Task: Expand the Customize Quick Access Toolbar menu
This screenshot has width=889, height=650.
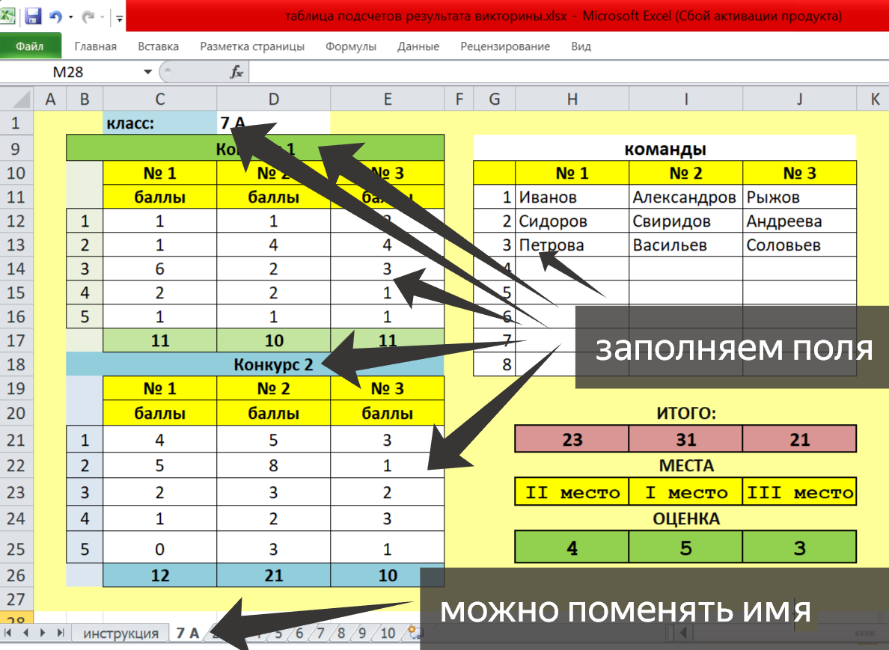Action: [x=120, y=16]
